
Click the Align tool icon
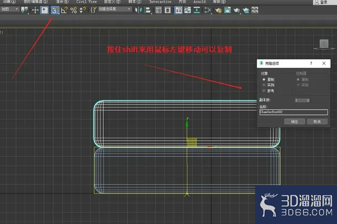pos(147,10)
